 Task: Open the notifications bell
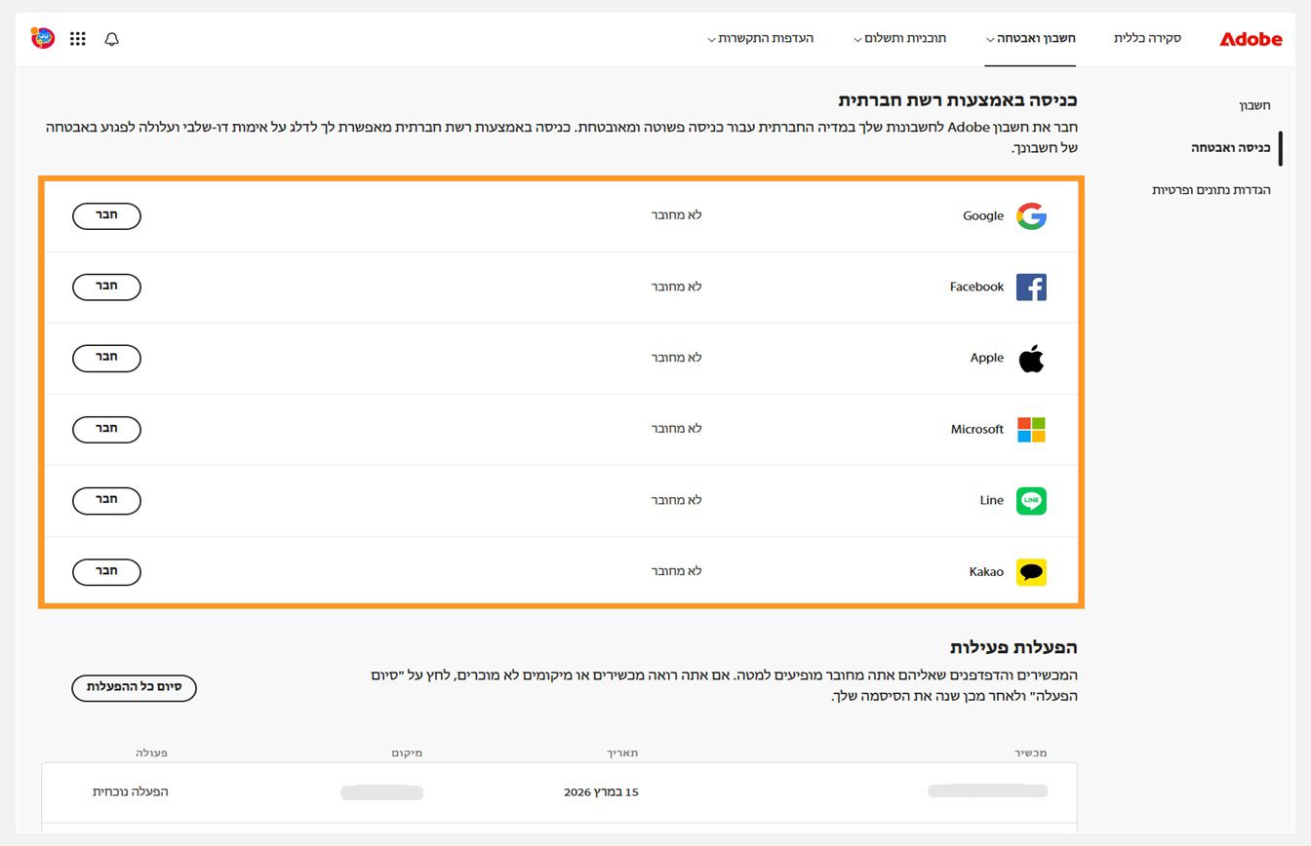[x=112, y=39]
